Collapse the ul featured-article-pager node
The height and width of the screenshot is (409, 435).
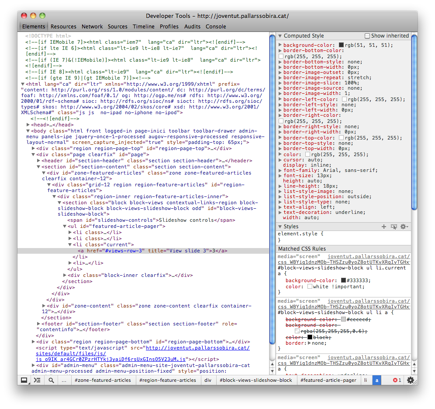65,227
